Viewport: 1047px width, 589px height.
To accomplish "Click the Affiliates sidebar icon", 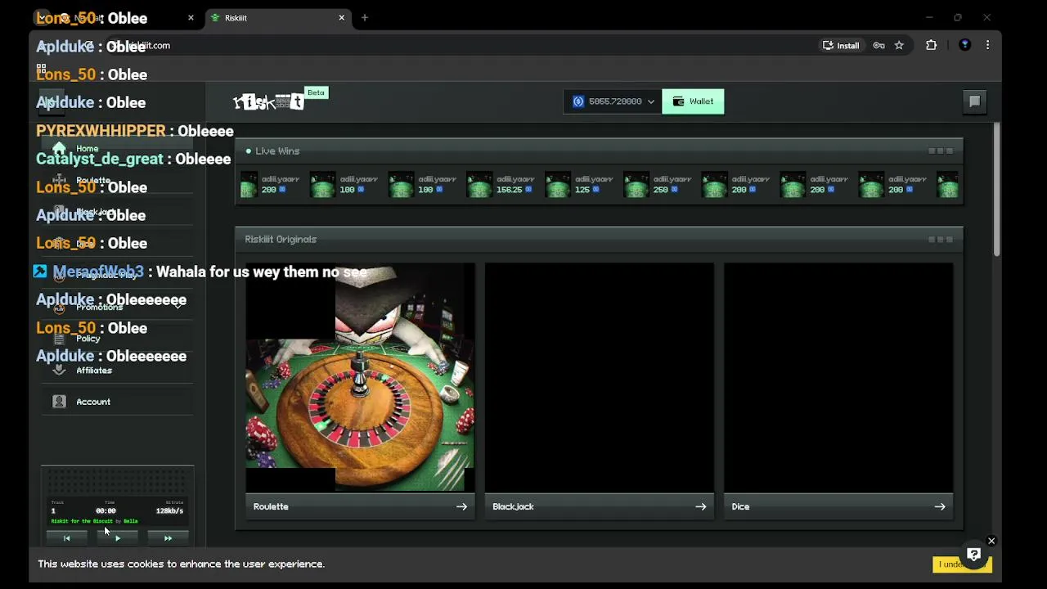I will pos(59,370).
